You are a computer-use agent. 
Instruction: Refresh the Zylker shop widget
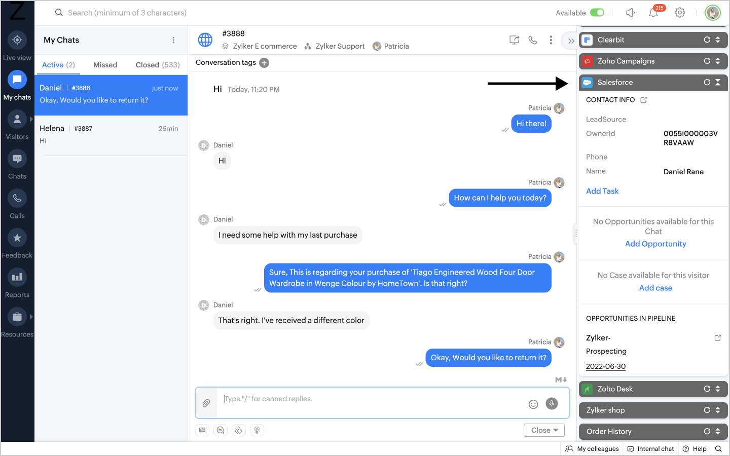click(x=707, y=410)
